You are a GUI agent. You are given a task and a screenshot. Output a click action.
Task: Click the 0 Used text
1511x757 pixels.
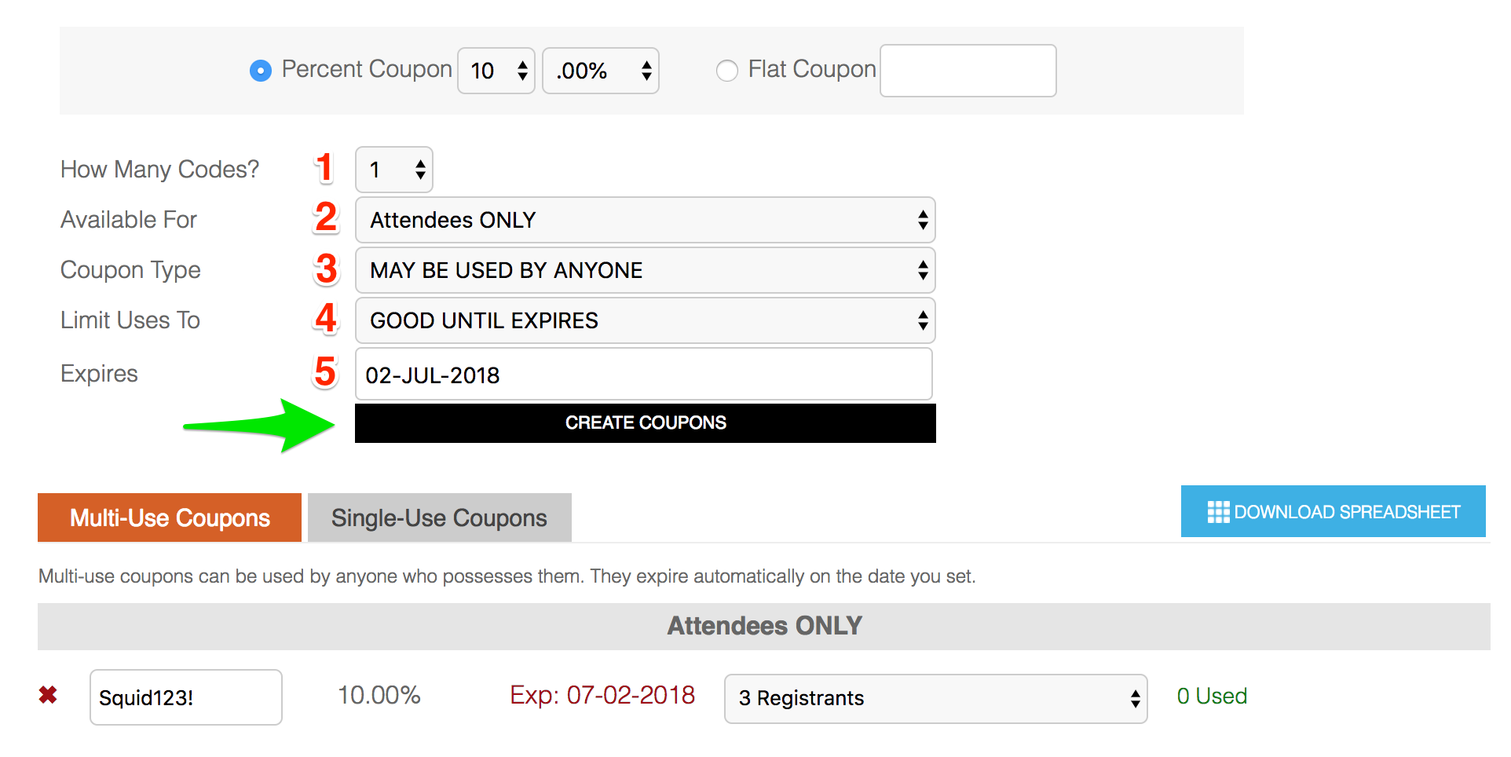tap(1212, 696)
